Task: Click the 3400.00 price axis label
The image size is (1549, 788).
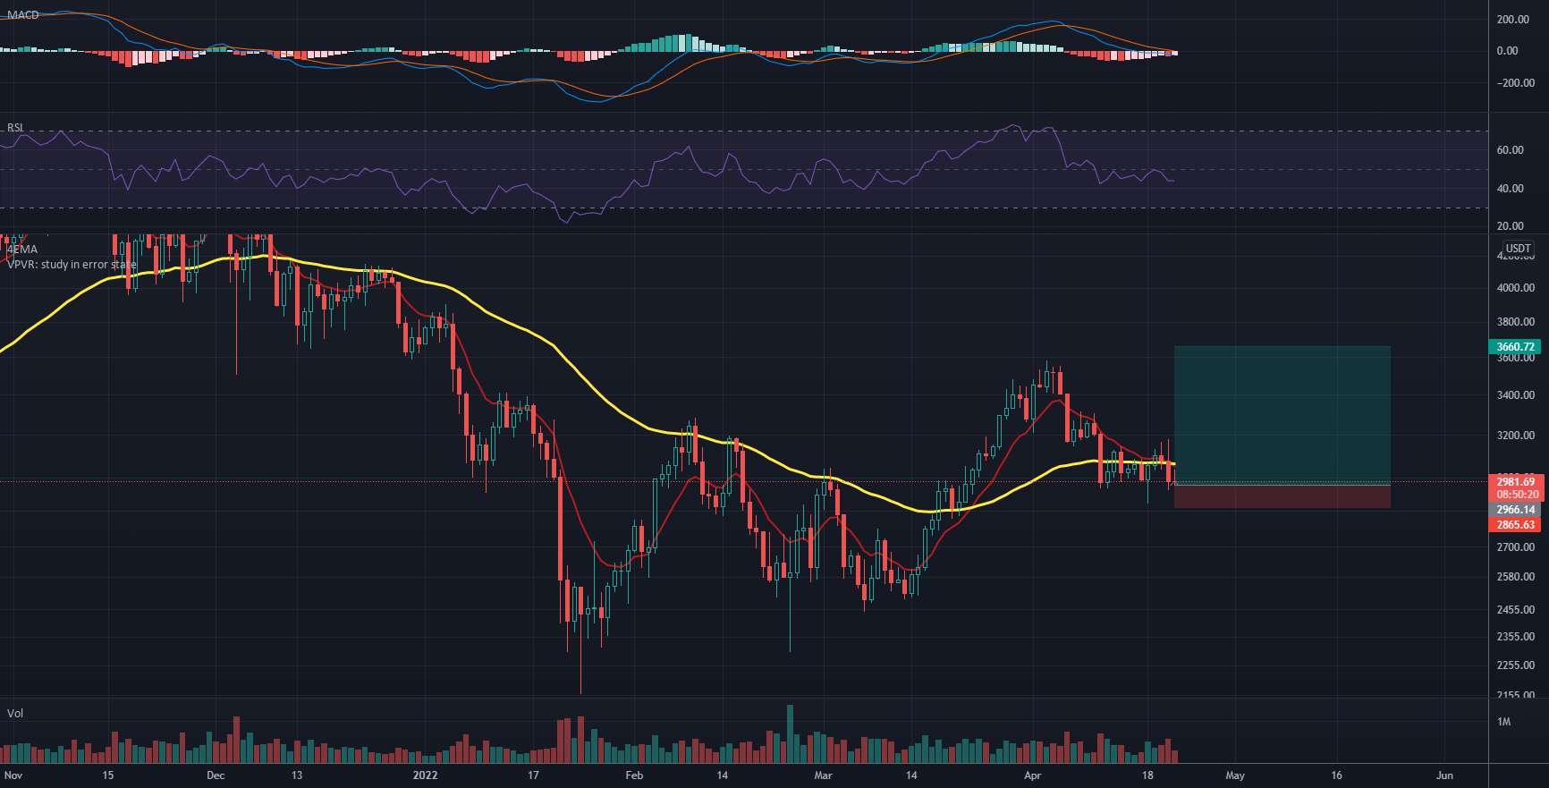Action: [1515, 395]
